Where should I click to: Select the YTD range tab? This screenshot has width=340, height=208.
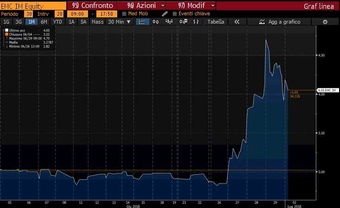point(57,22)
